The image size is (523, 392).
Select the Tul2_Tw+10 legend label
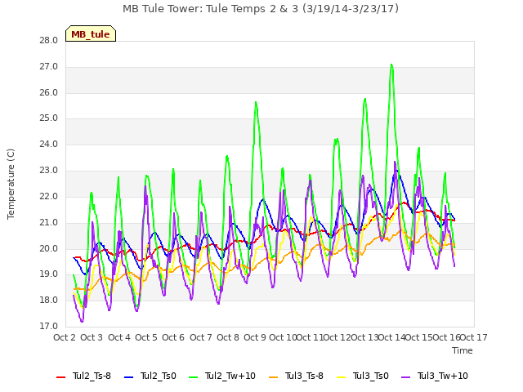click(230, 376)
